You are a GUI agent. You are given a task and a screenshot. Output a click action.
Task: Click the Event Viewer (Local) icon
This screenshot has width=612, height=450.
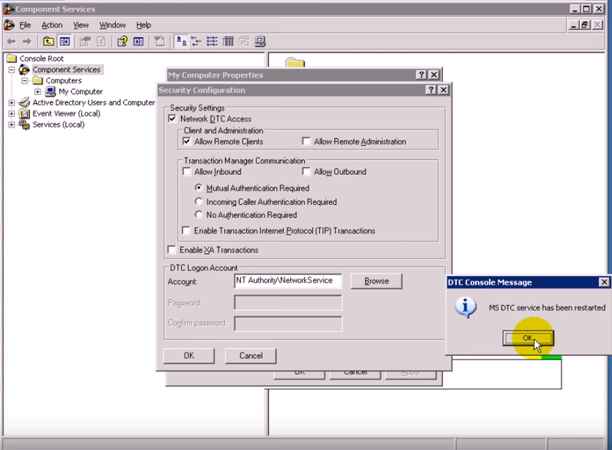25,114
